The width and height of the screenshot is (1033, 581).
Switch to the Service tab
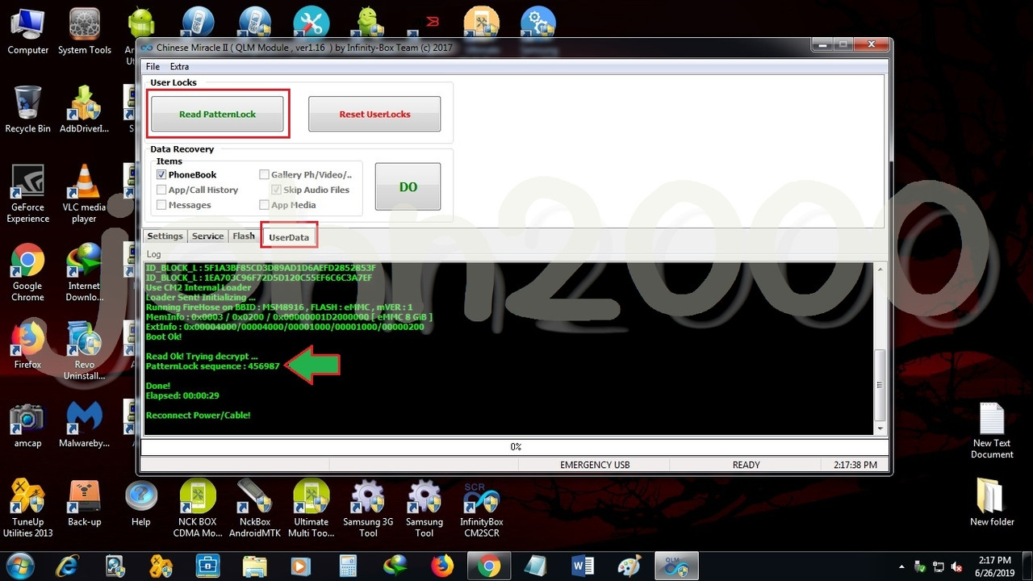tap(207, 236)
